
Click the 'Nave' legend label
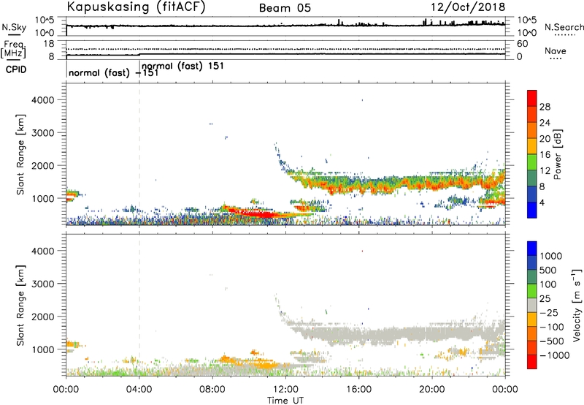pos(556,50)
